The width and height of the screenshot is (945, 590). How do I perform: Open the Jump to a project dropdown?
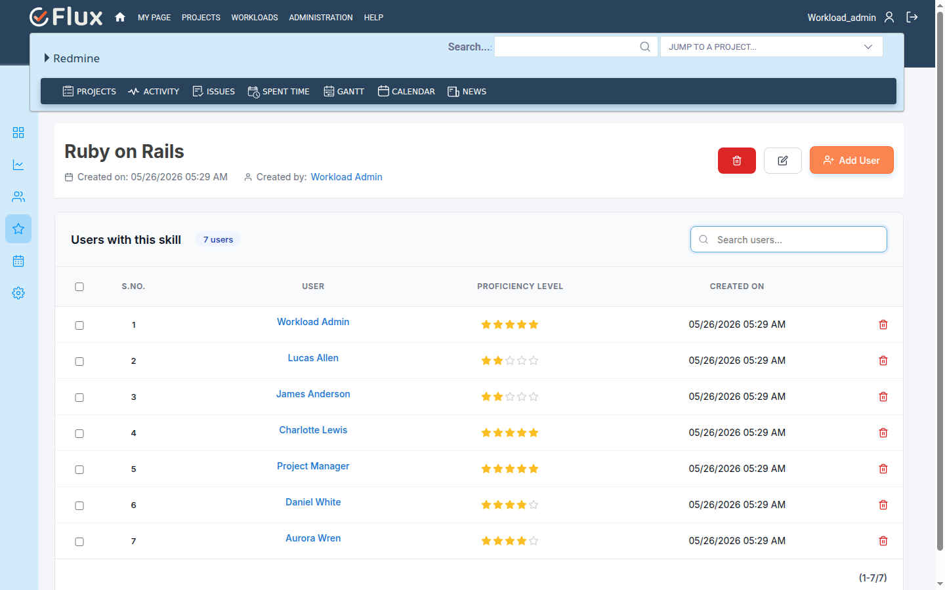tap(771, 47)
